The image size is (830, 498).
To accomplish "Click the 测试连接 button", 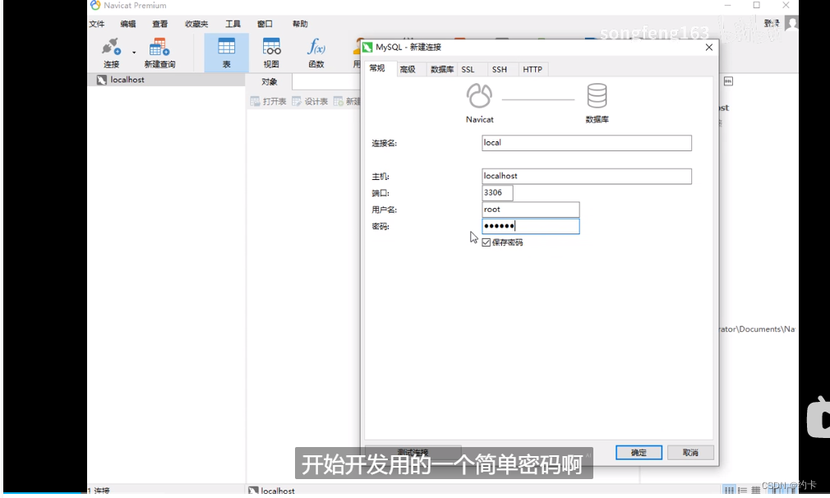I will [413, 453].
